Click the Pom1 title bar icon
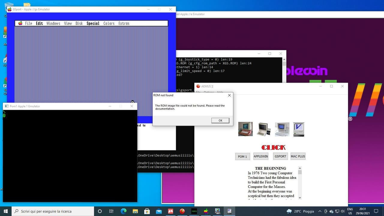The width and height of the screenshot is (384, 216). tap(6, 106)
